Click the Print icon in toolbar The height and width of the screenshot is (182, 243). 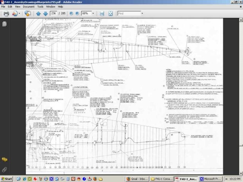tap(6, 14)
